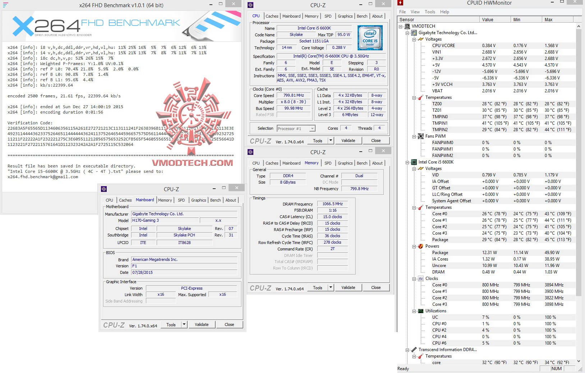The height and width of the screenshot is (373, 585).
Task: Collapse the Powers node
Action: [414, 246]
